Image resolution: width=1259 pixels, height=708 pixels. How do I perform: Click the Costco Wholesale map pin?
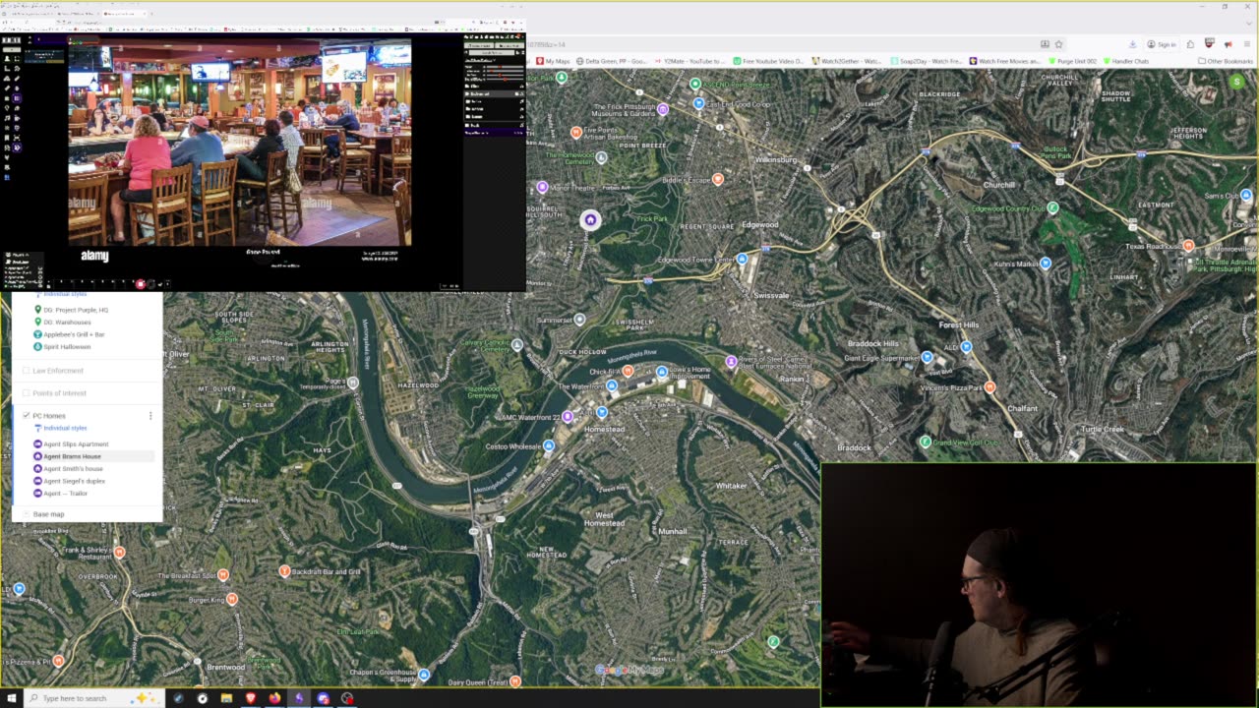point(549,445)
